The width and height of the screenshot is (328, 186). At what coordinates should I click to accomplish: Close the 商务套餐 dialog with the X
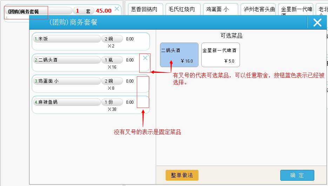click(x=317, y=23)
